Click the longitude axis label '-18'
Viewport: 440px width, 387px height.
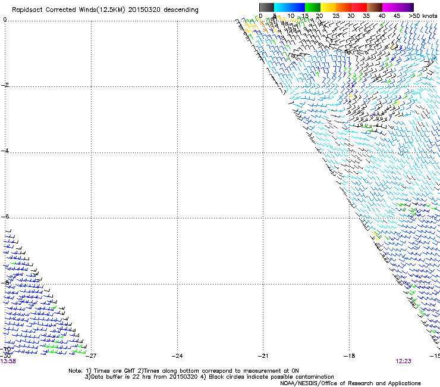[350, 356]
